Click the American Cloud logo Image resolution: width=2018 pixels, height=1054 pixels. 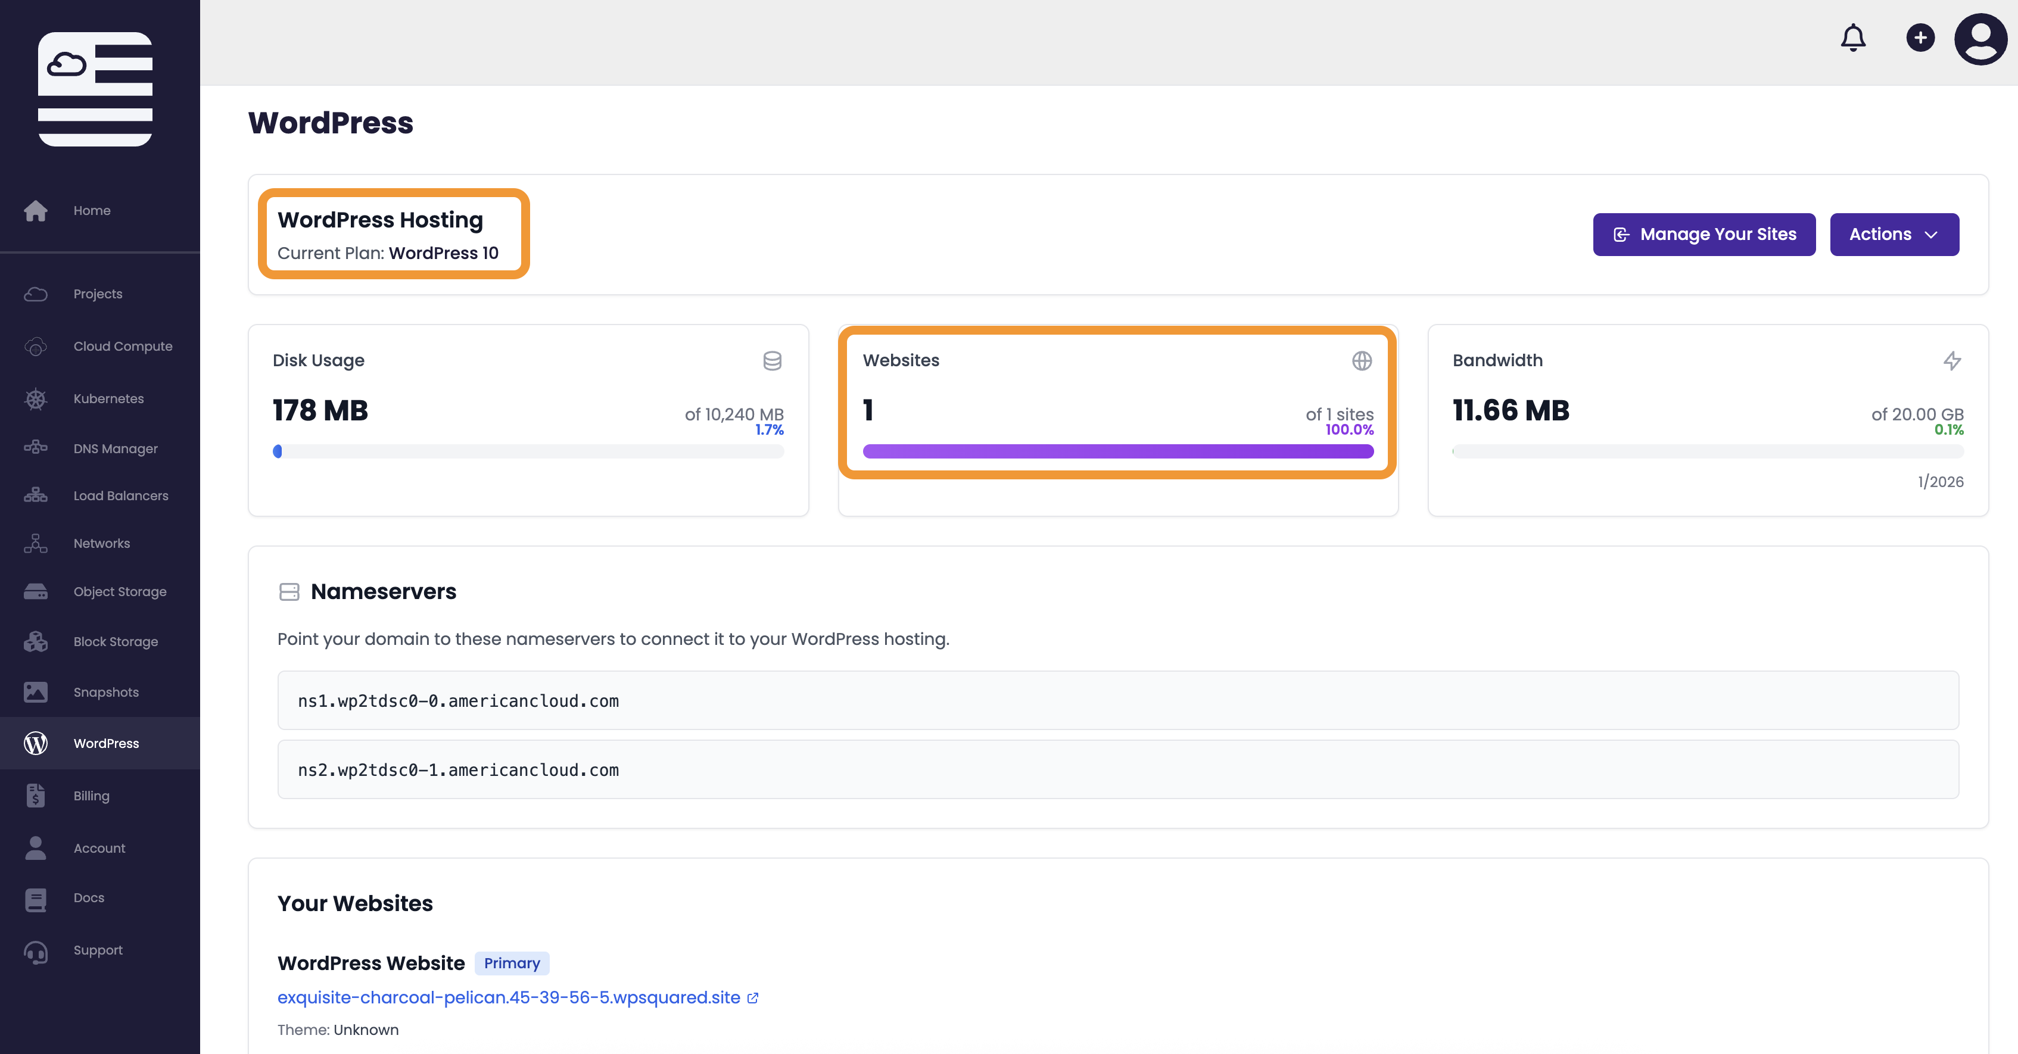tap(95, 89)
